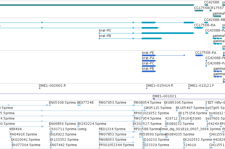Click the EK133352.5prime EST label

pos(64,140)
